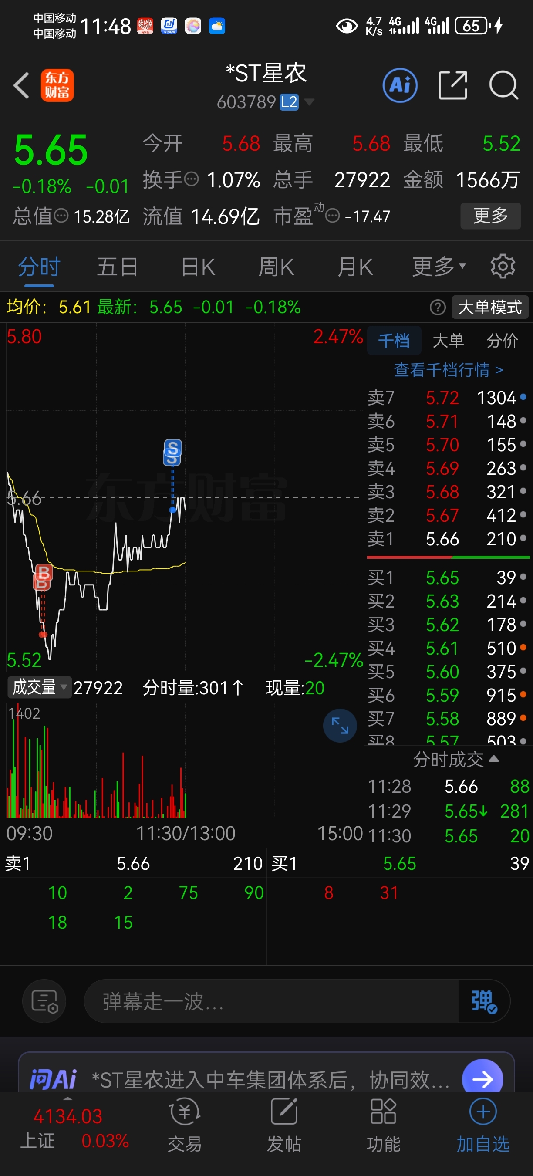This screenshot has width=533, height=1176.
Task: Tap the 11:28 trade record row
Action: pyautogui.click(x=448, y=787)
